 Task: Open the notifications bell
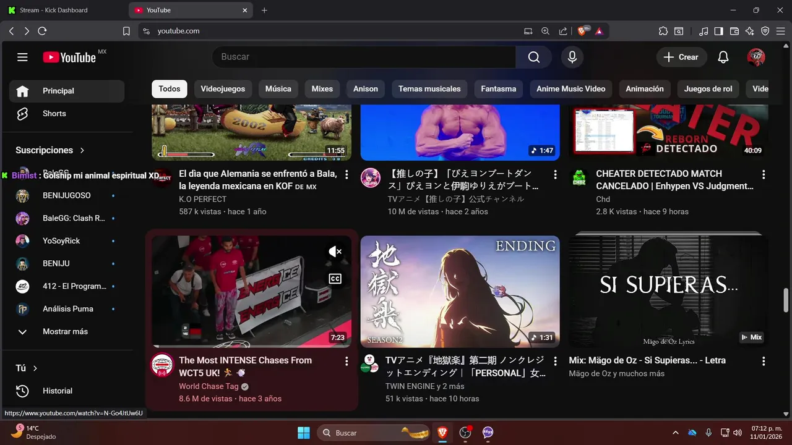click(723, 57)
